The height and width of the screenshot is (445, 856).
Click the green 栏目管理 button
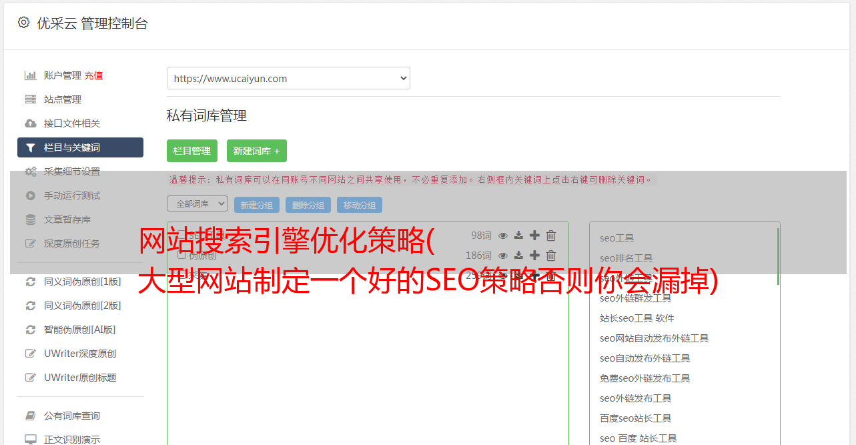coord(192,151)
